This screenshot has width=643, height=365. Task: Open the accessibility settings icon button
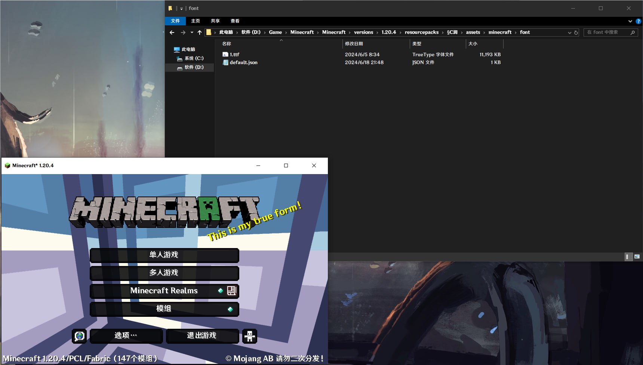pos(249,336)
